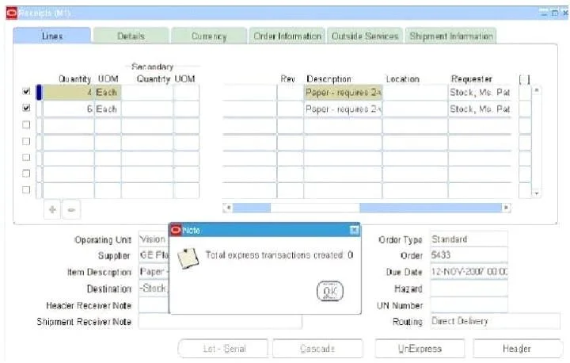Click the plus add-row icon

coord(52,210)
